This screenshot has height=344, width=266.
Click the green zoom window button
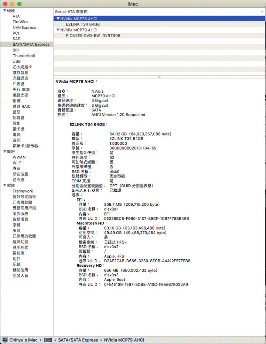(19, 4)
